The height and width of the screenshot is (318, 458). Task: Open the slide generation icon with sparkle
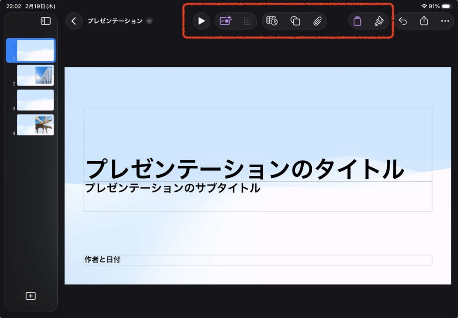226,21
